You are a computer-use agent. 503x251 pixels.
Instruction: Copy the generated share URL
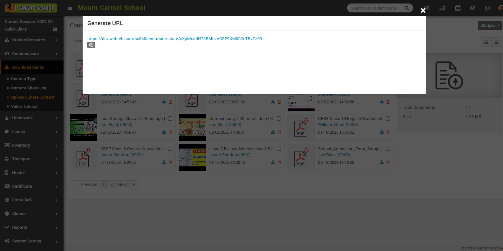tap(91, 45)
